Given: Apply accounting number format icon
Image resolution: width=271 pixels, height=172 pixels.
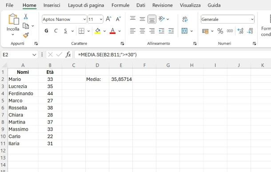Looking at the screenshot, I should pos(205,31).
